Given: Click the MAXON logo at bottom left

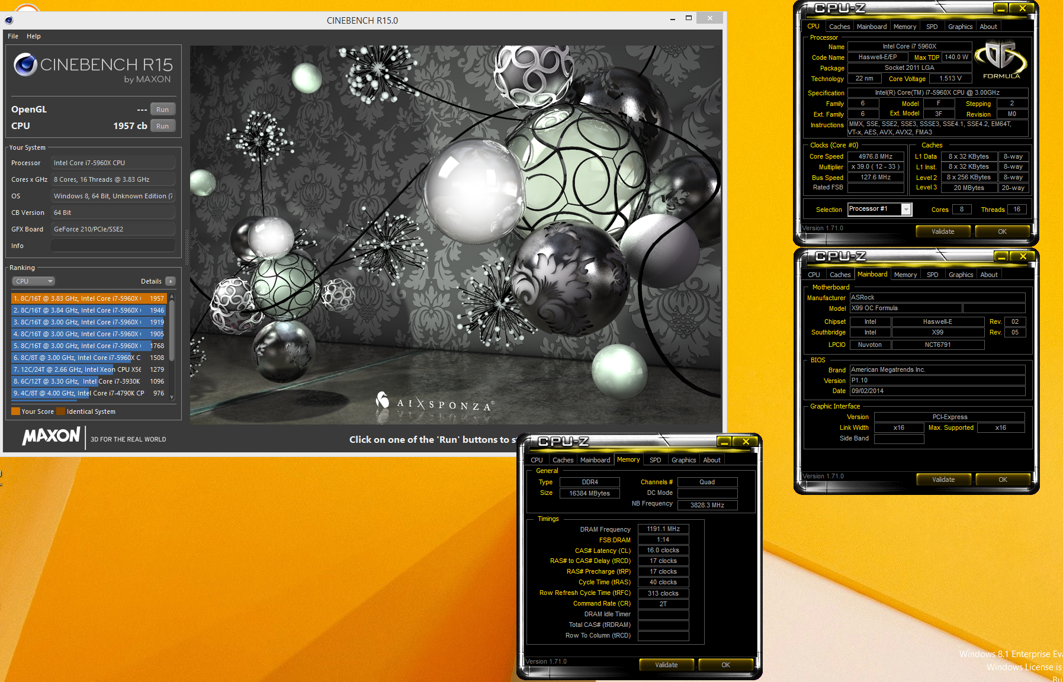Looking at the screenshot, I should click(x=52, y=436).
